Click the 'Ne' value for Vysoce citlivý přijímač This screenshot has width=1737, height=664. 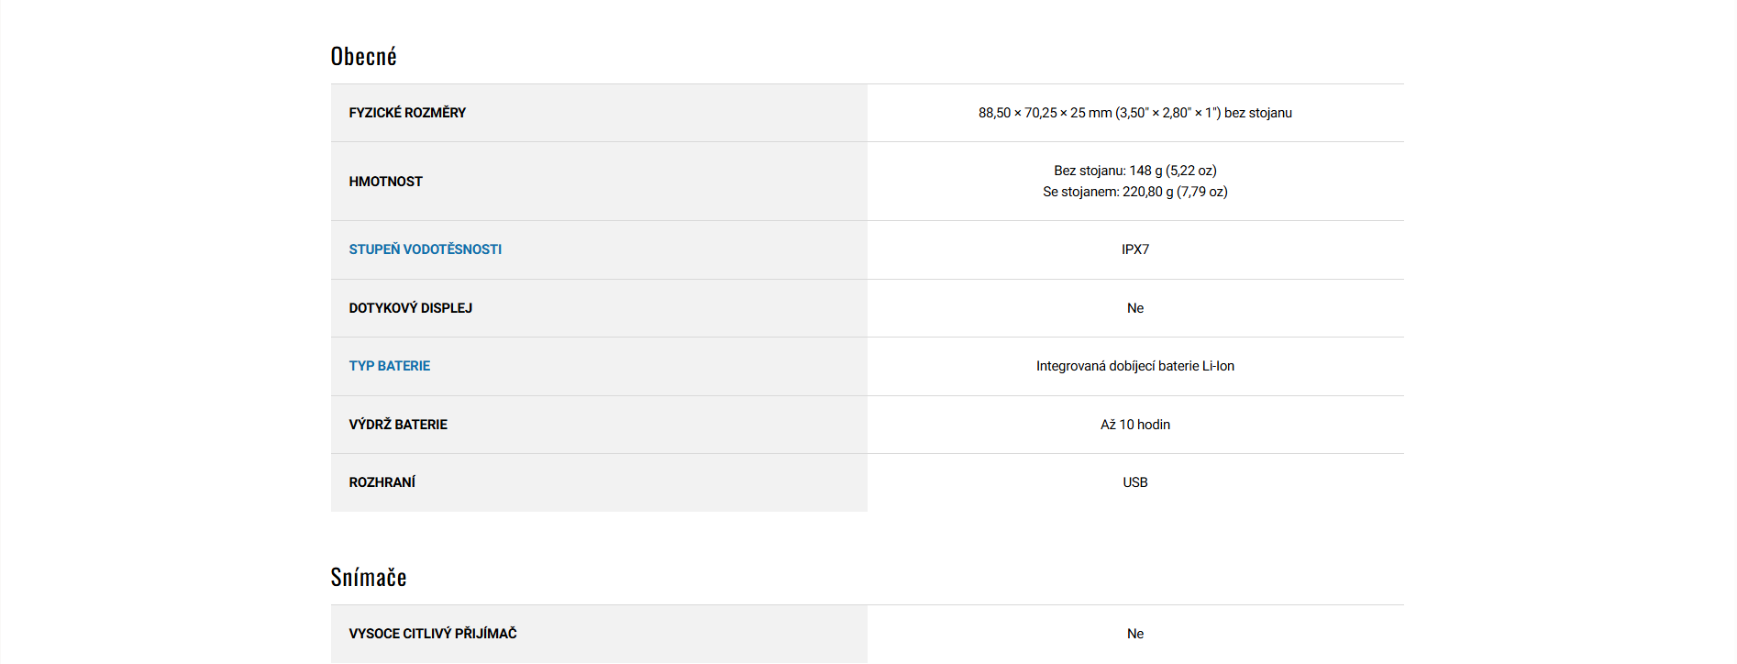pyautogui.click(x=1134, y=634)
